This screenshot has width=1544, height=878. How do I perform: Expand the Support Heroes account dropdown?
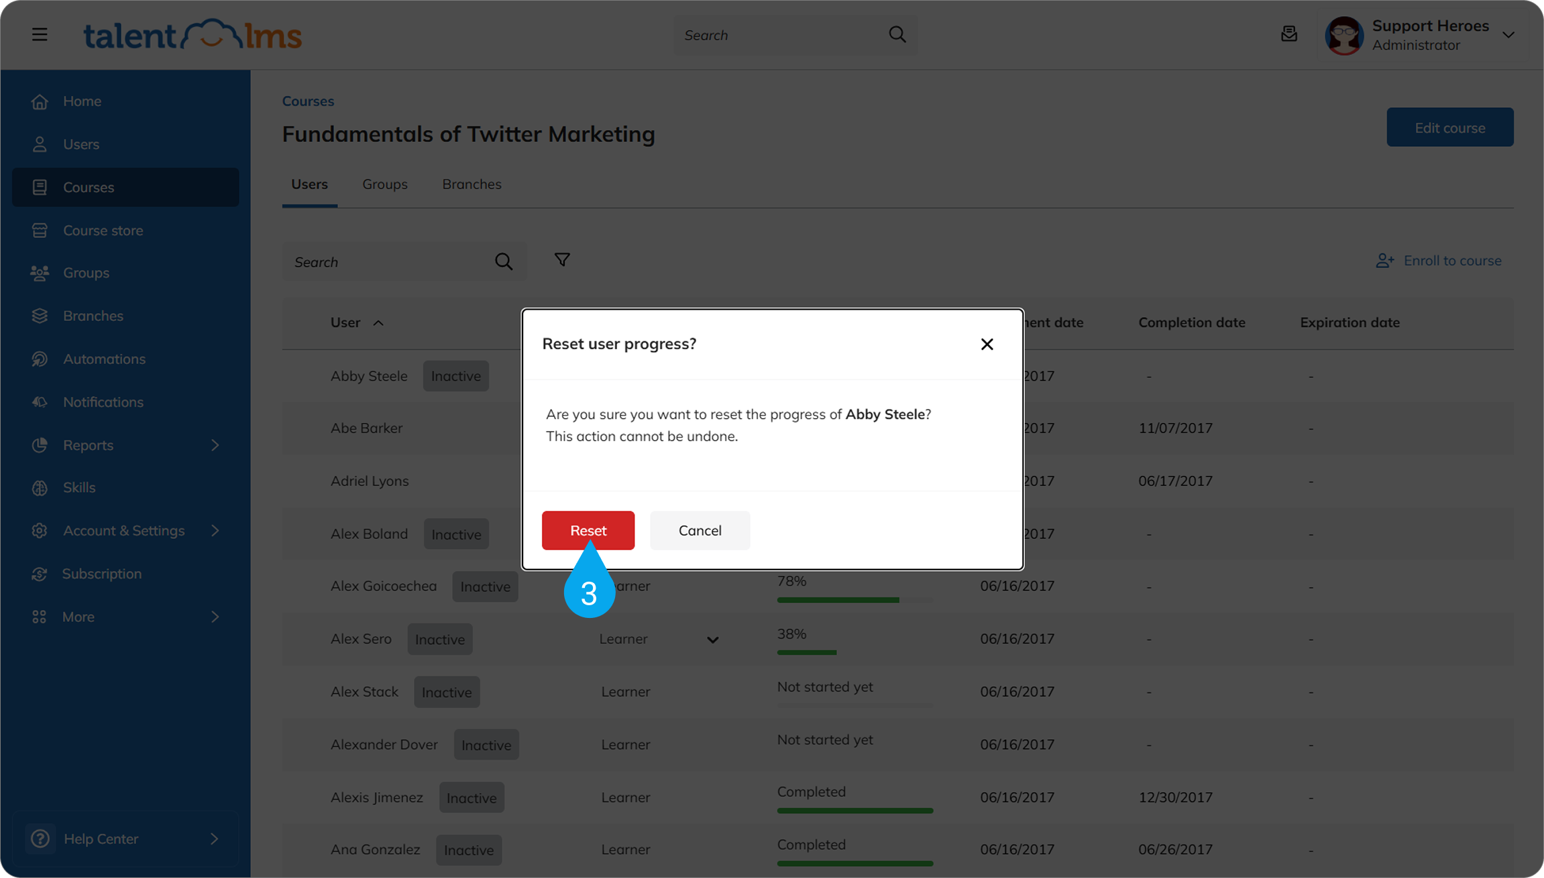click(1508, 35)
